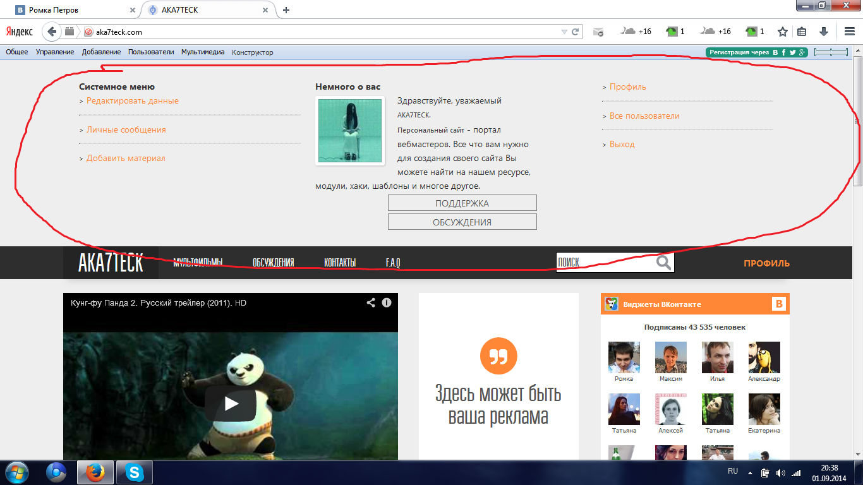The image size is (863, 485).
Task: Open Личные сообщения link
Action: (x=126, y=129)
